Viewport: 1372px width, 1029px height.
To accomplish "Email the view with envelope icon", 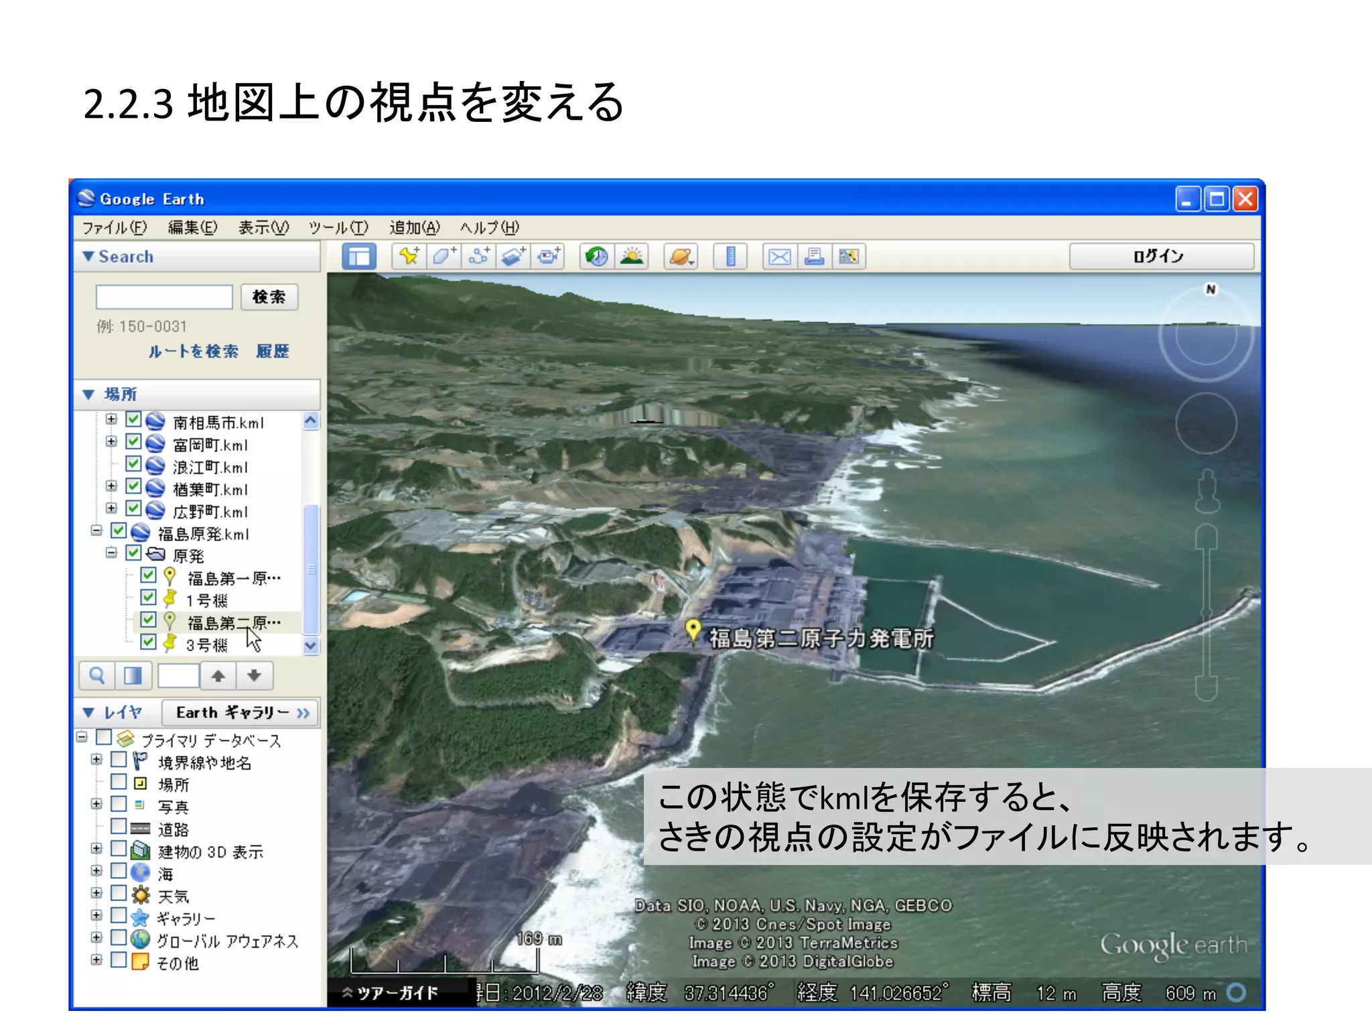I will pyautogui.click(x=780, y=257).
